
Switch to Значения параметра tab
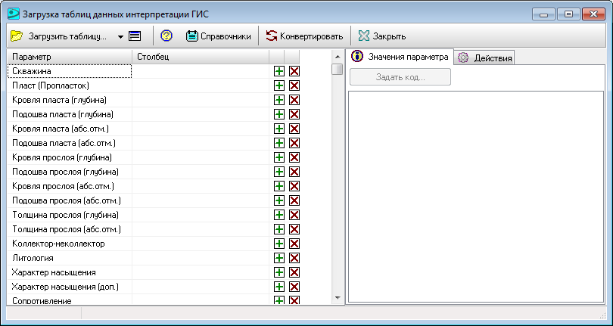point(400,57)
